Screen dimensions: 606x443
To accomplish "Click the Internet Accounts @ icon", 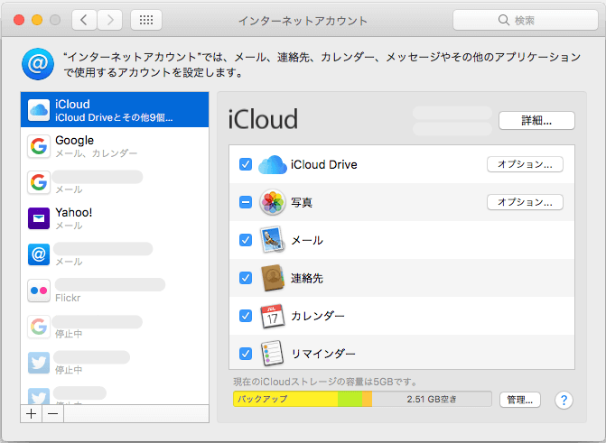I will (38, 64).
